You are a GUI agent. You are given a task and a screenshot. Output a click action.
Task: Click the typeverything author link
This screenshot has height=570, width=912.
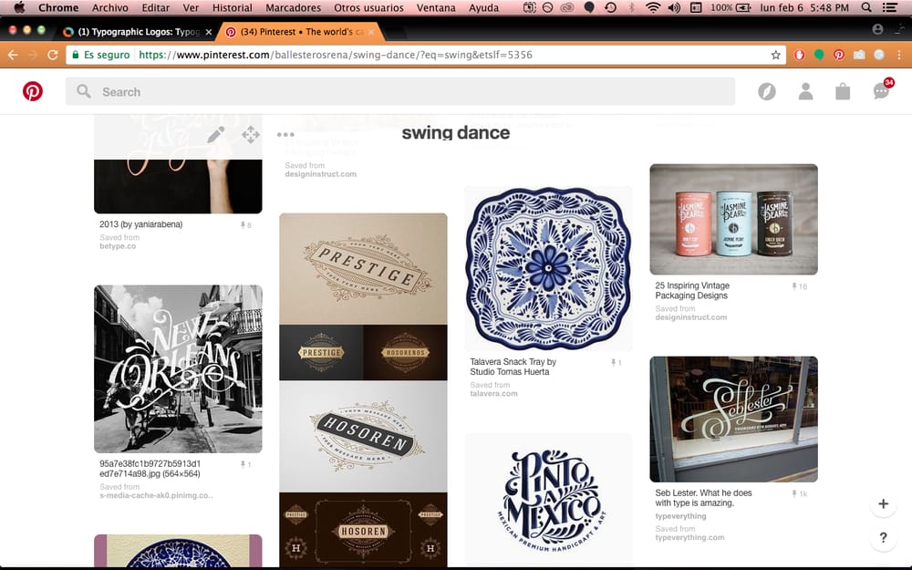(x=680, y=516)
